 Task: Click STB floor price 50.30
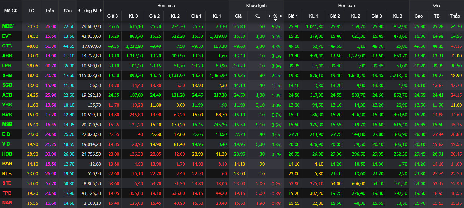(x=69, y=184)
